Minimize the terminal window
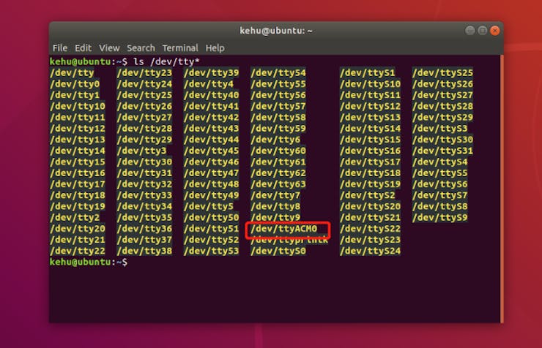The width and height of the screenshot is (542, 348). tap(469, 31)
